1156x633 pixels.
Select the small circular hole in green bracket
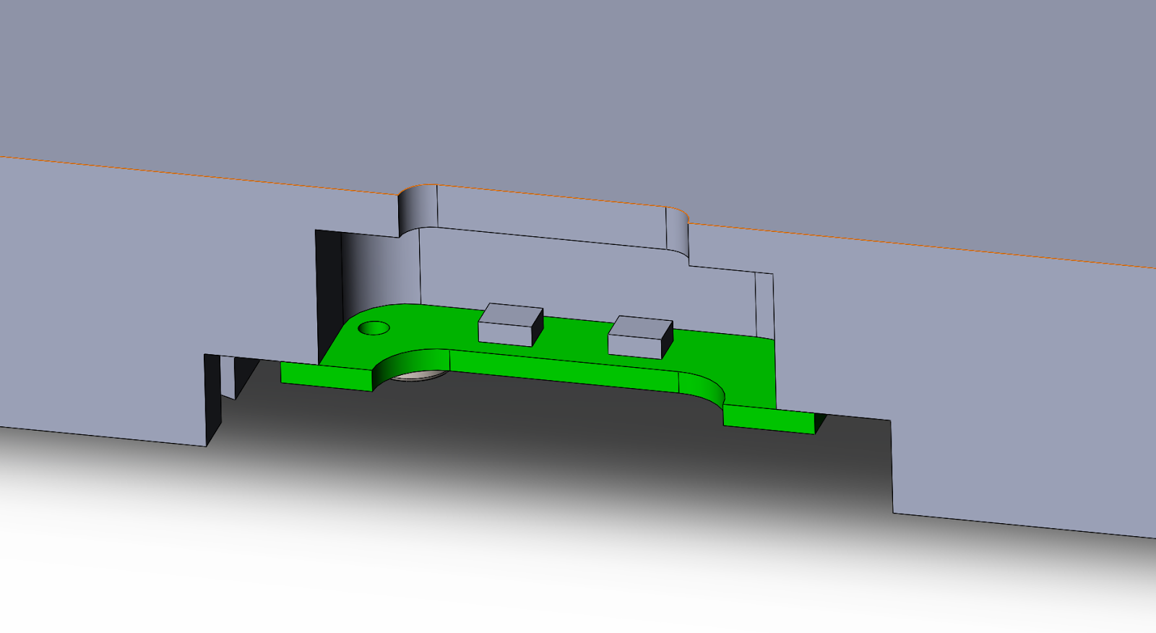[x=374, y=328]
